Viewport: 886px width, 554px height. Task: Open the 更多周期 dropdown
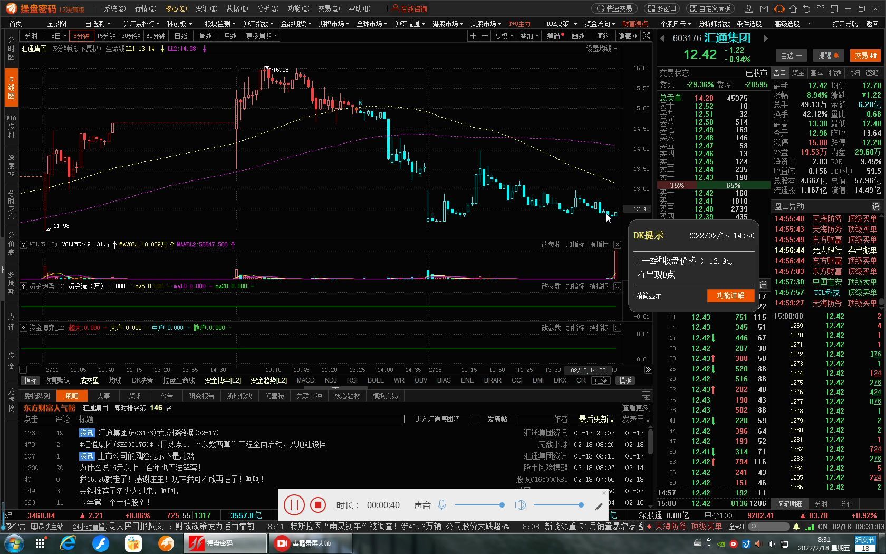click(x=262, y=36)
